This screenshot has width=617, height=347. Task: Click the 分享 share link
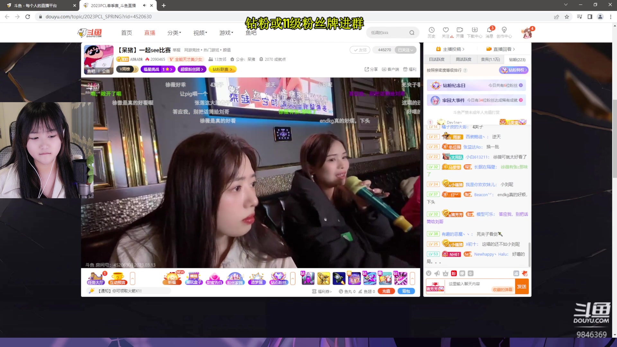pos(371,69)
